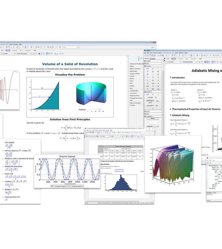The height and width of the screenshot is (249, 222).
Task: Switch to Math mode in the Adiabatic Mixing window
Action: (174, 59)
